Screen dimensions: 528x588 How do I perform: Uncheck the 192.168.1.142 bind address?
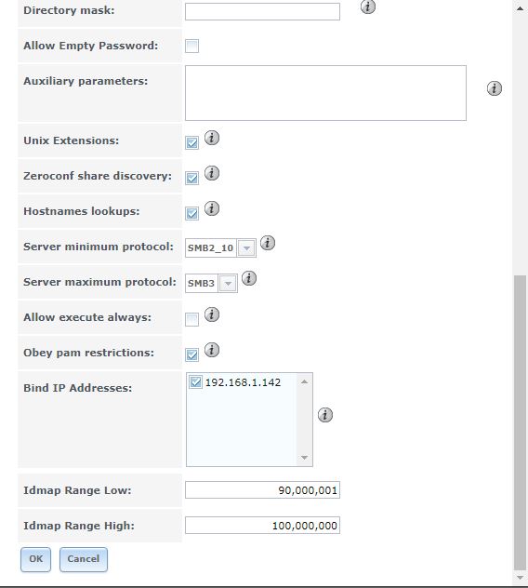195,382
